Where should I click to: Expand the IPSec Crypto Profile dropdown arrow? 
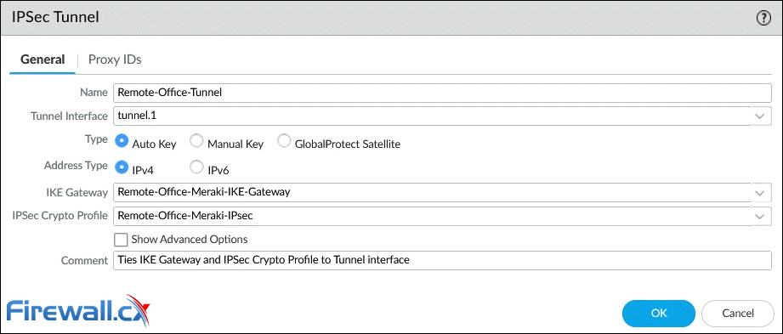pyautogui.click(x=759, y=216)
